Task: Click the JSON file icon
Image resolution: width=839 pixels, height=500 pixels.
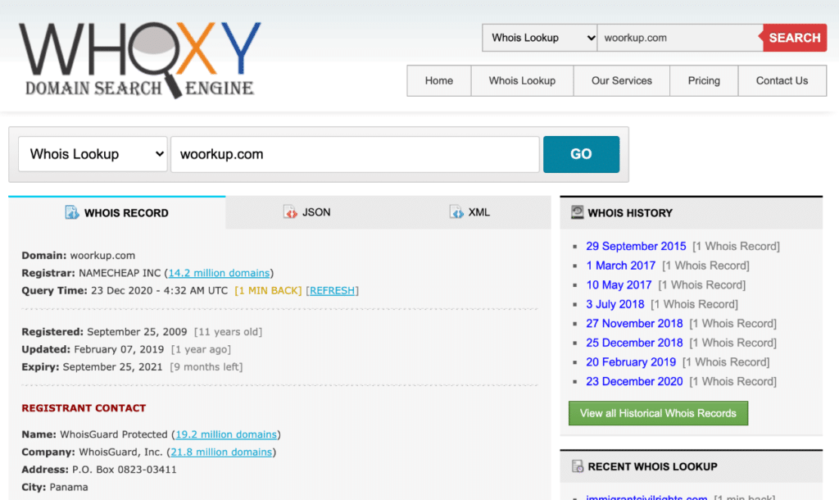Action: tap(290, 212)
